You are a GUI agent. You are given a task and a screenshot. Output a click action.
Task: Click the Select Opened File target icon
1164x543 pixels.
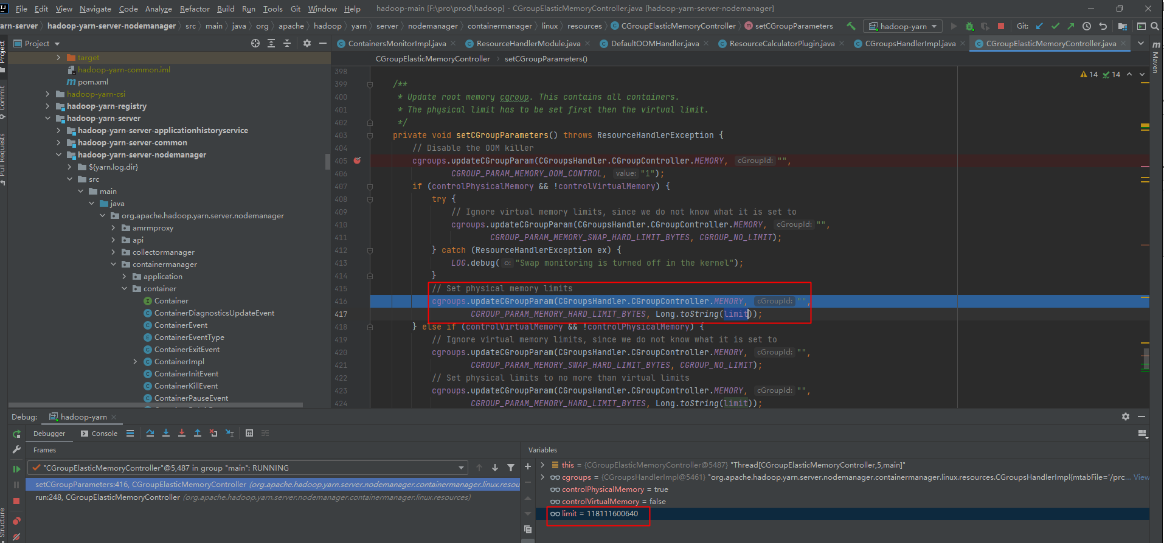[x=255, y=43]
